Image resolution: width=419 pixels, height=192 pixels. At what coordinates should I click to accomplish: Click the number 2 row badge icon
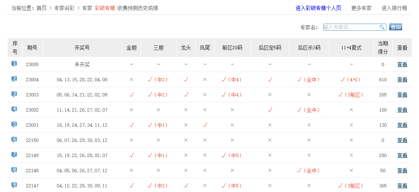14,79
